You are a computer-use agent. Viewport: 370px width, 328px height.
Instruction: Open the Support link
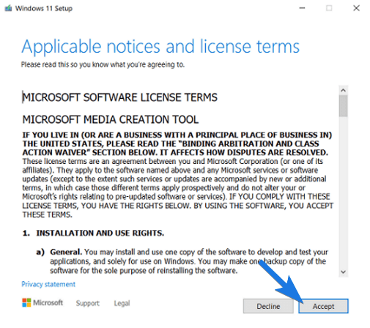click(x=87, y=303)
